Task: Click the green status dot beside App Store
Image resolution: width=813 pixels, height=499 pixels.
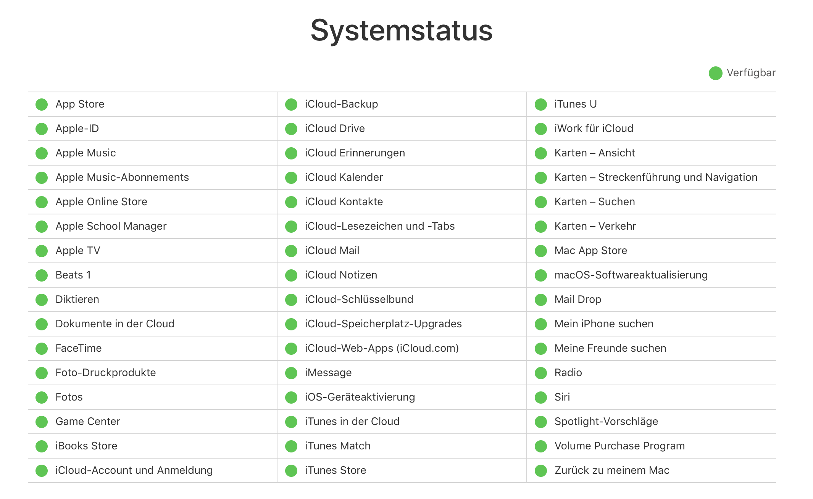Action: click(42, 104)
